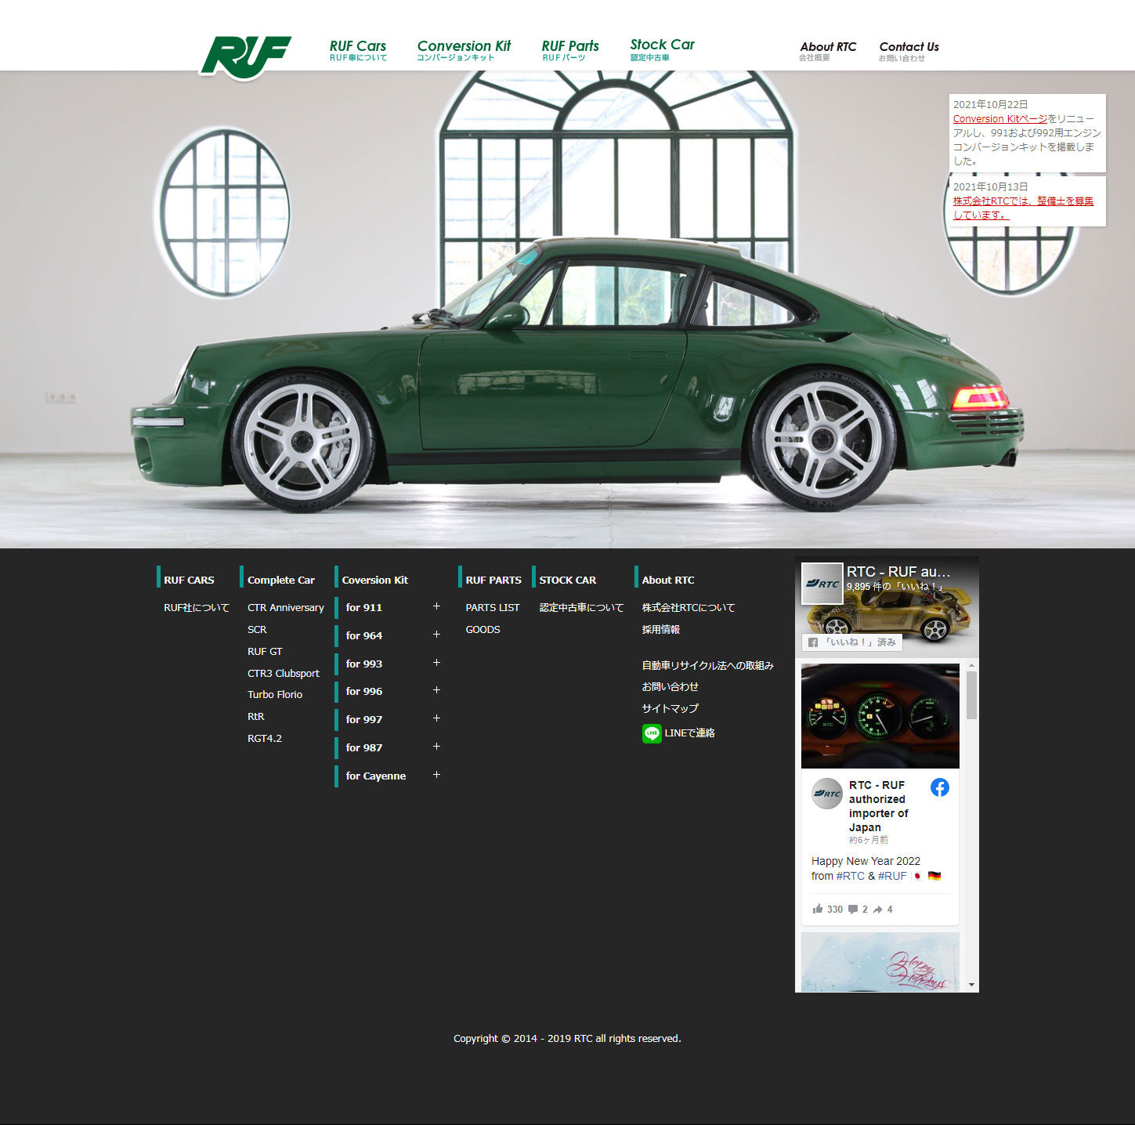Open お問い合わせ footer link

click(x=670, y=686)
